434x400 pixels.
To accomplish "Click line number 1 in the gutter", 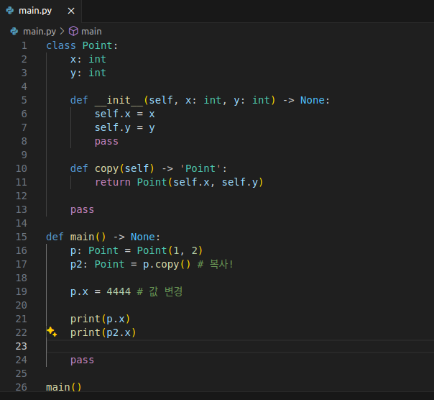I will click(x=24, y=45).
